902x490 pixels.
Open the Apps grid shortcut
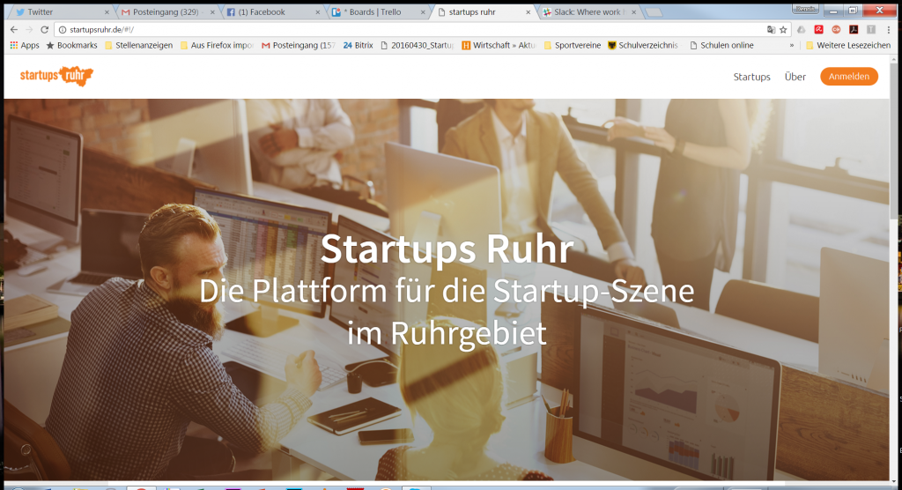pyautogui.click(x=25, y=45)
